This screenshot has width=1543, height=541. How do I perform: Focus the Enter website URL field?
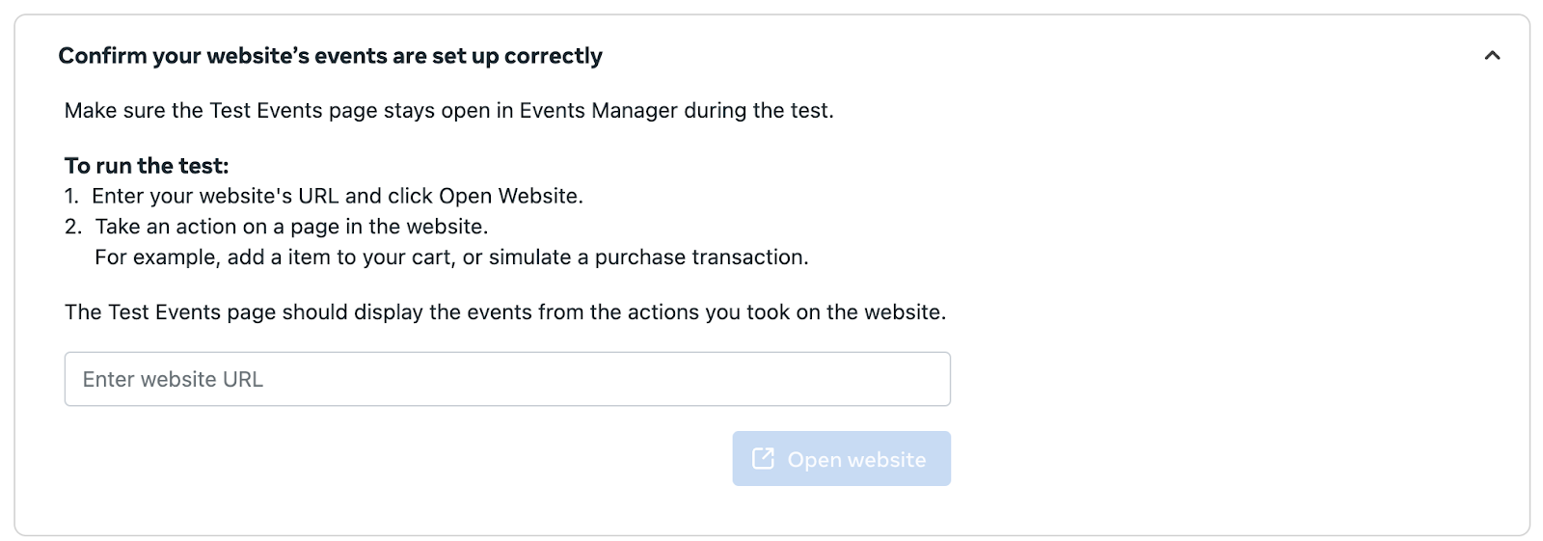[506, 379]
